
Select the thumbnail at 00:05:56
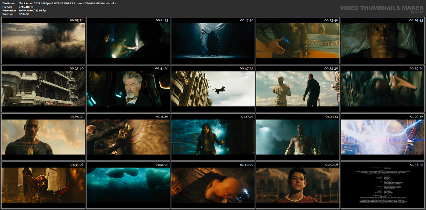[43, 41]
